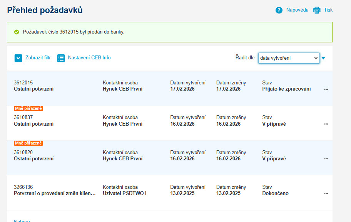
Task: Click Mně přiřazené tag on request 3610837
Action: (x=28, y=108)
